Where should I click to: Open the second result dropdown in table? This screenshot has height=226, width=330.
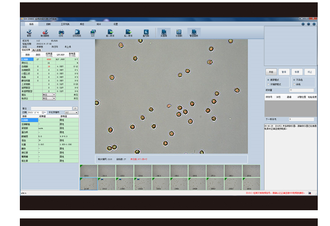[49, 98]
